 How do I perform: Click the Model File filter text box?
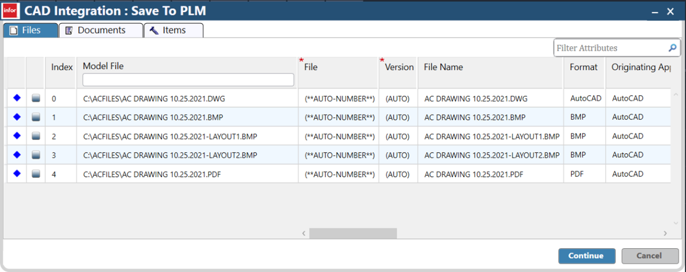[x=188, y=80]
